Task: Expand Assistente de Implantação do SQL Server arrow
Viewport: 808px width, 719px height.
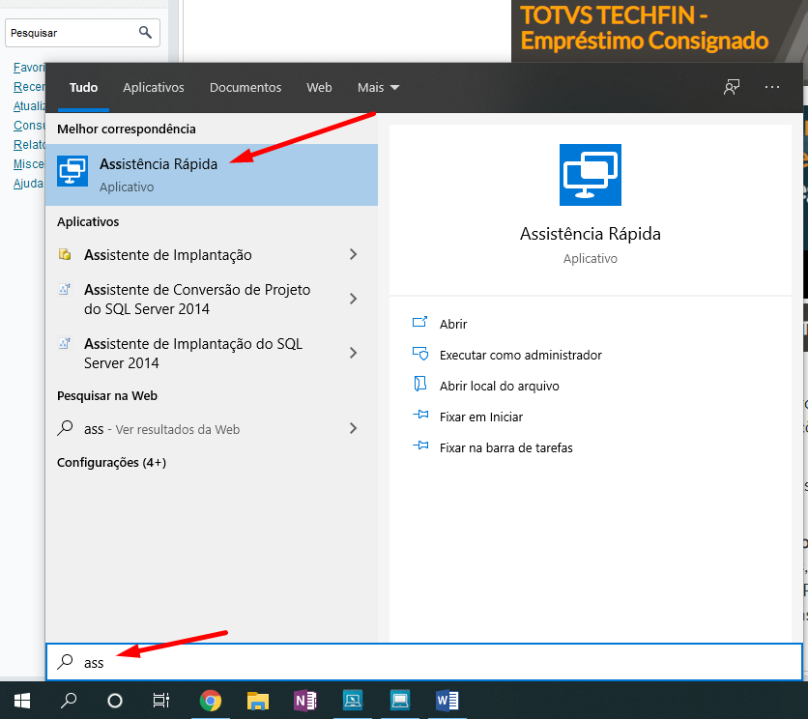Action: click(x=353, y=353)
